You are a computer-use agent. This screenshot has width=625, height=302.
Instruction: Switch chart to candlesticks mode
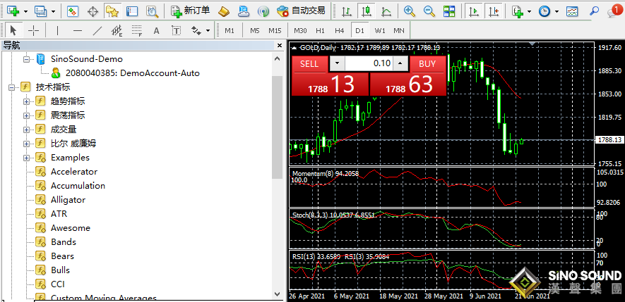[x=367, y=11]
